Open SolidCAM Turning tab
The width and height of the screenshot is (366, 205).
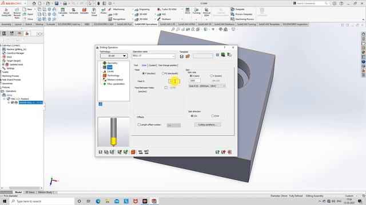click(x=246, y=24)
